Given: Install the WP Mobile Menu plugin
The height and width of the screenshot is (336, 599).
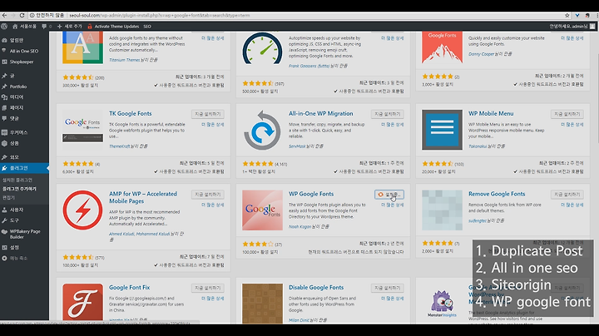Looking at the screenshot, I should pos(567,114).
